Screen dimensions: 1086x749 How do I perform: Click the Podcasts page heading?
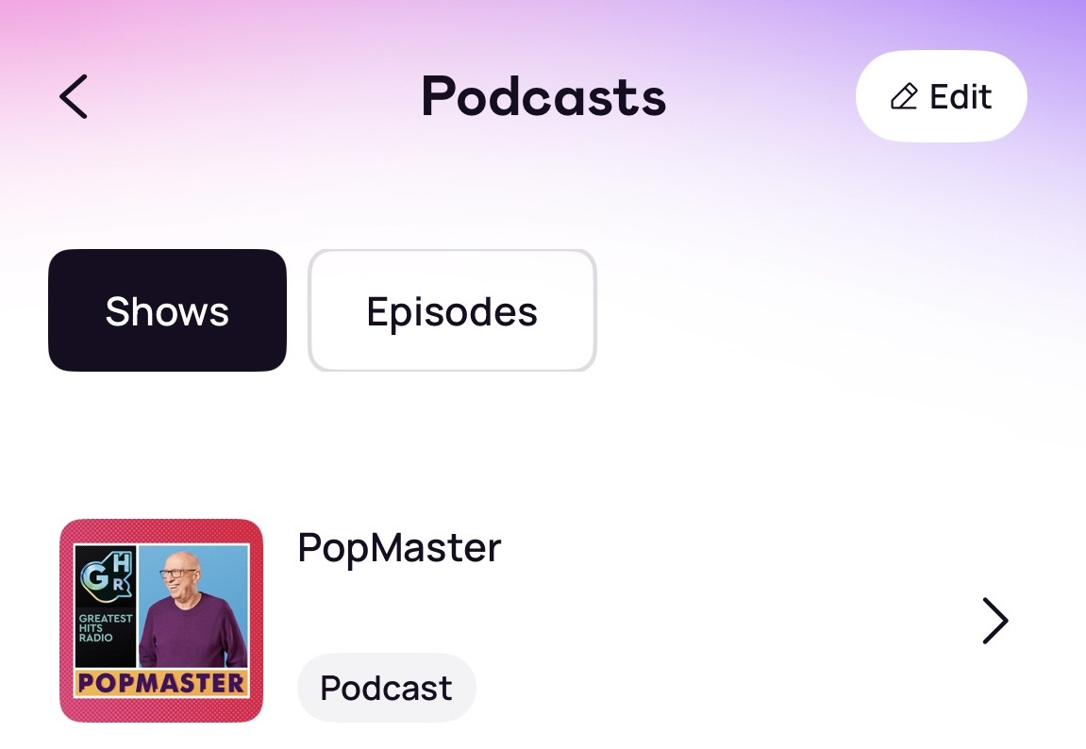tap(543, 96)
